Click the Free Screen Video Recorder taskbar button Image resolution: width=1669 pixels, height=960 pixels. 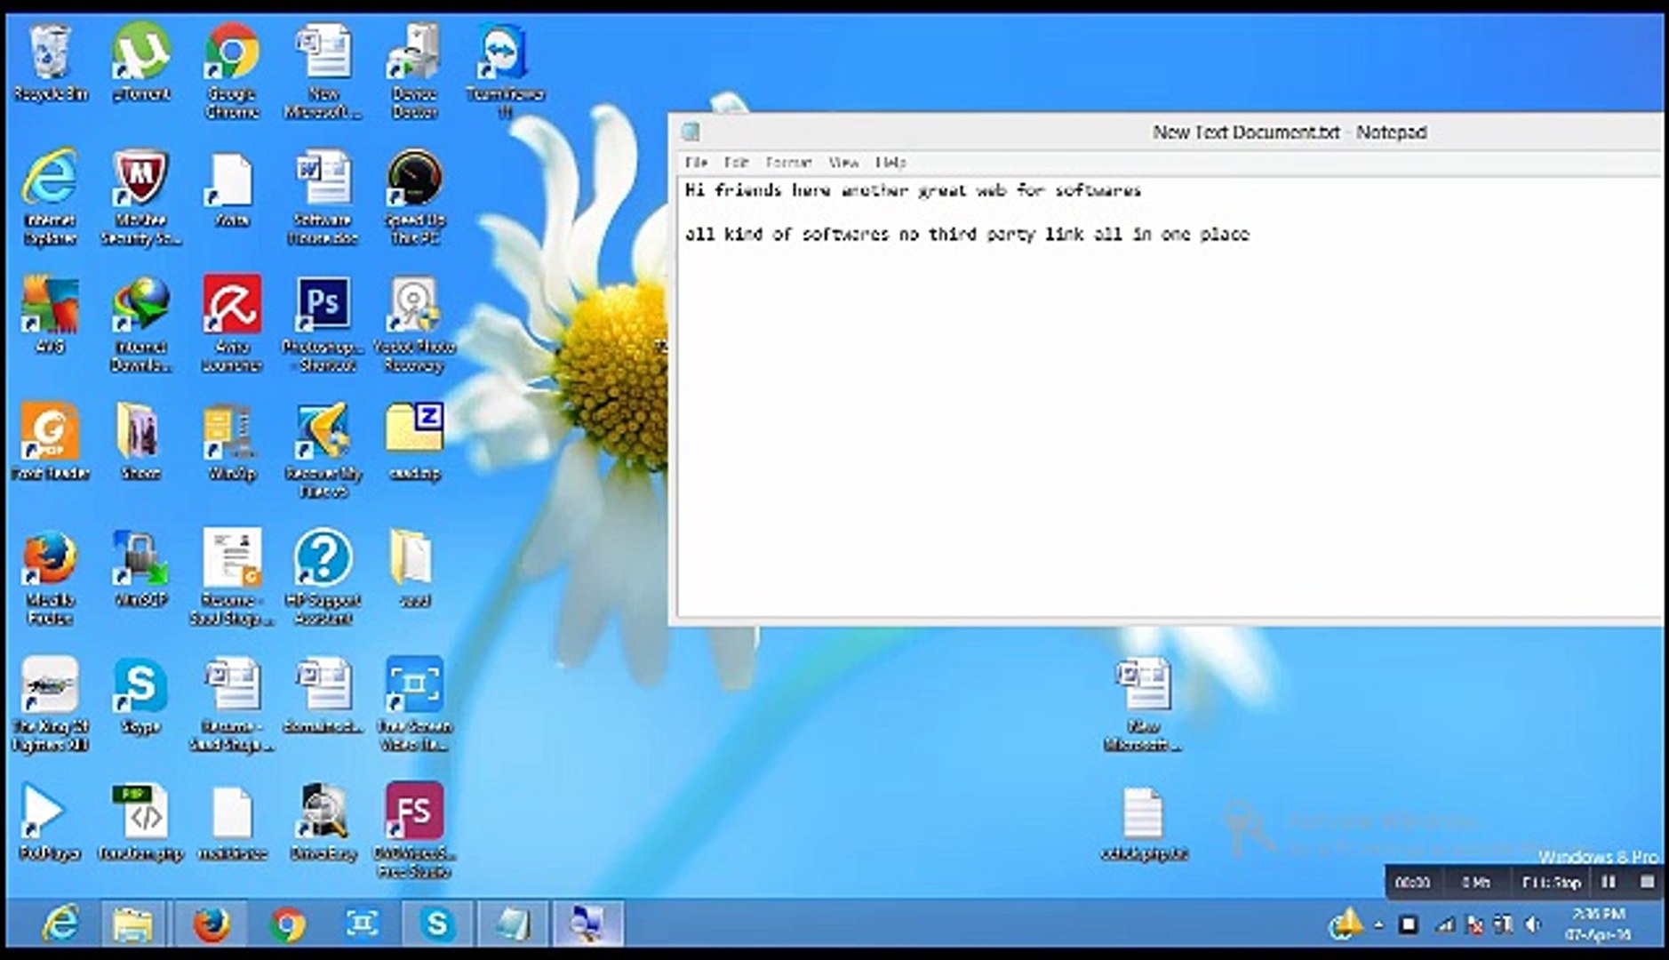click(x=362, y=924)
